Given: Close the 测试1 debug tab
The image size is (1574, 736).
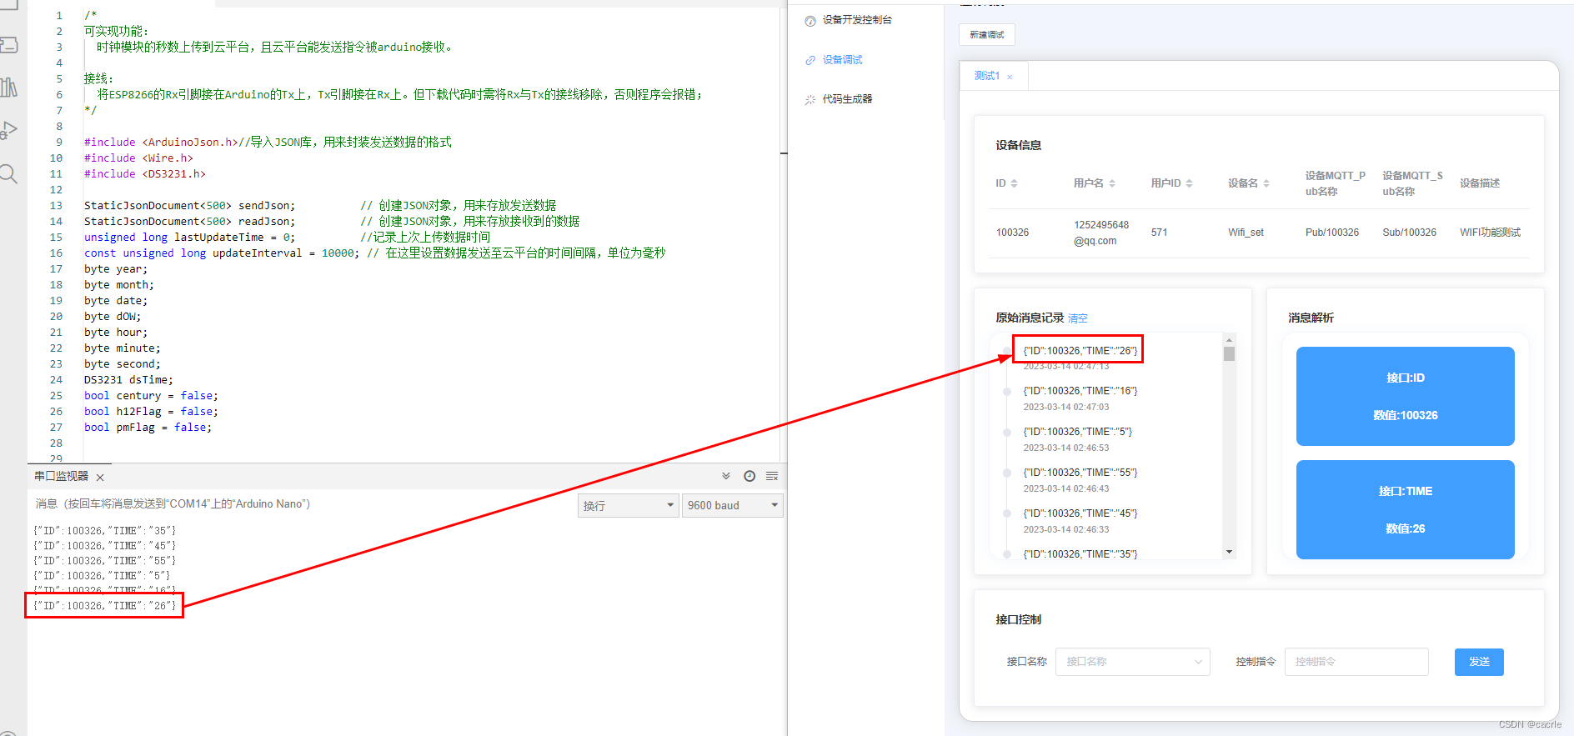Looking at the screenshot, I should point(1010,77).
